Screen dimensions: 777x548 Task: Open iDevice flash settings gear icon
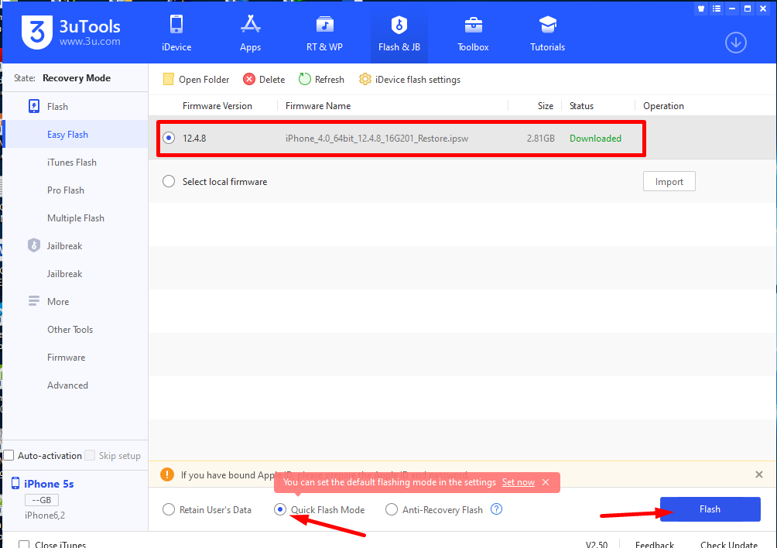coord(365,79)
